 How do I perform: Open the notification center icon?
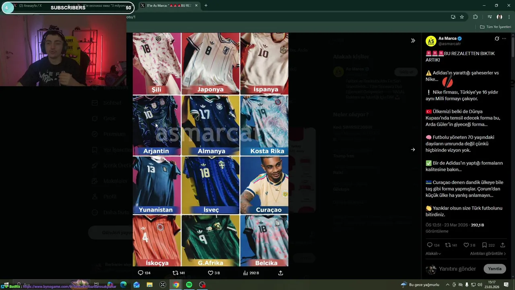pyautogui.click(x=507, y=285)
